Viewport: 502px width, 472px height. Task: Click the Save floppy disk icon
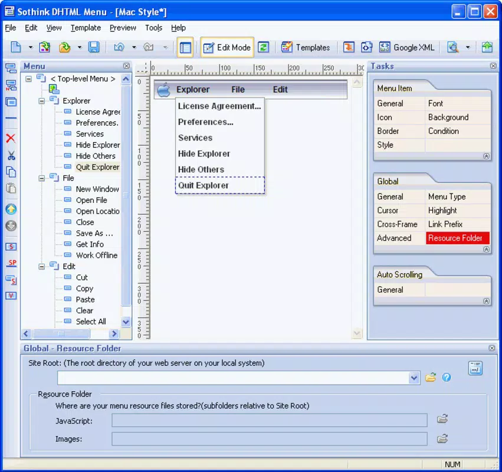pos(94,47)
